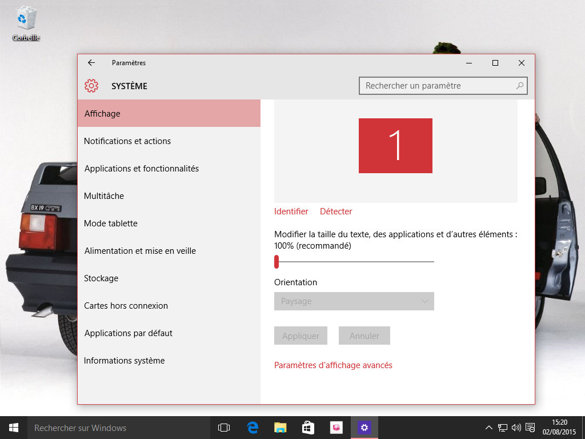585x439 pixels.
Task: Click the back arrow in Paramètres window
Action: point(91,63)
